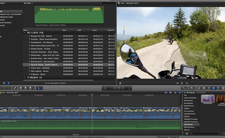Viewport: 225px width, 138px height.
Task: Toggle the Transitions browser button
Action: pyautogui.click(x=213, y=88)
